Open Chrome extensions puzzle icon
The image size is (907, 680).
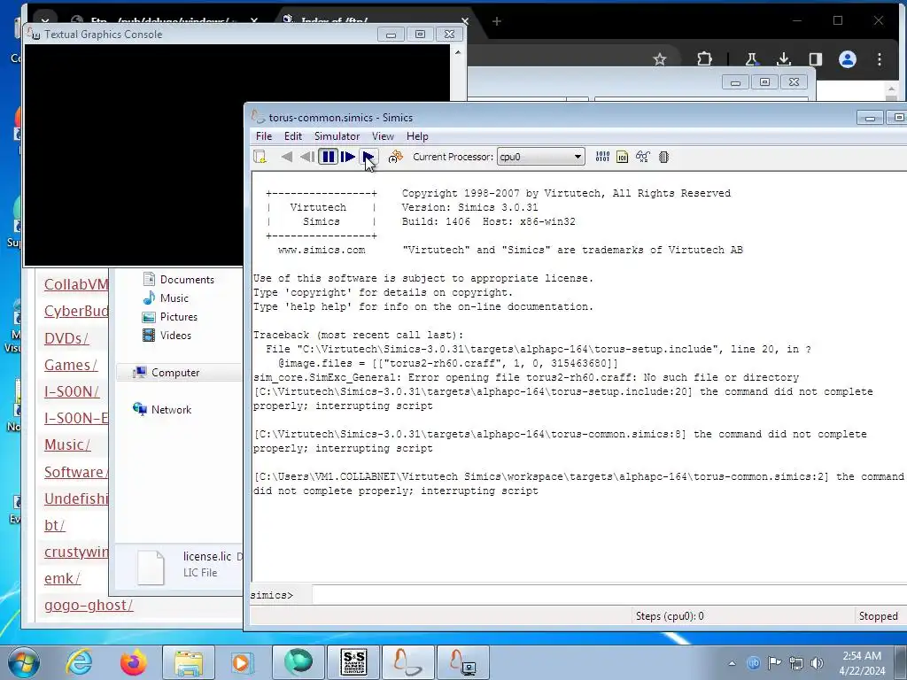pyautogui.click(x=704, y=59)
